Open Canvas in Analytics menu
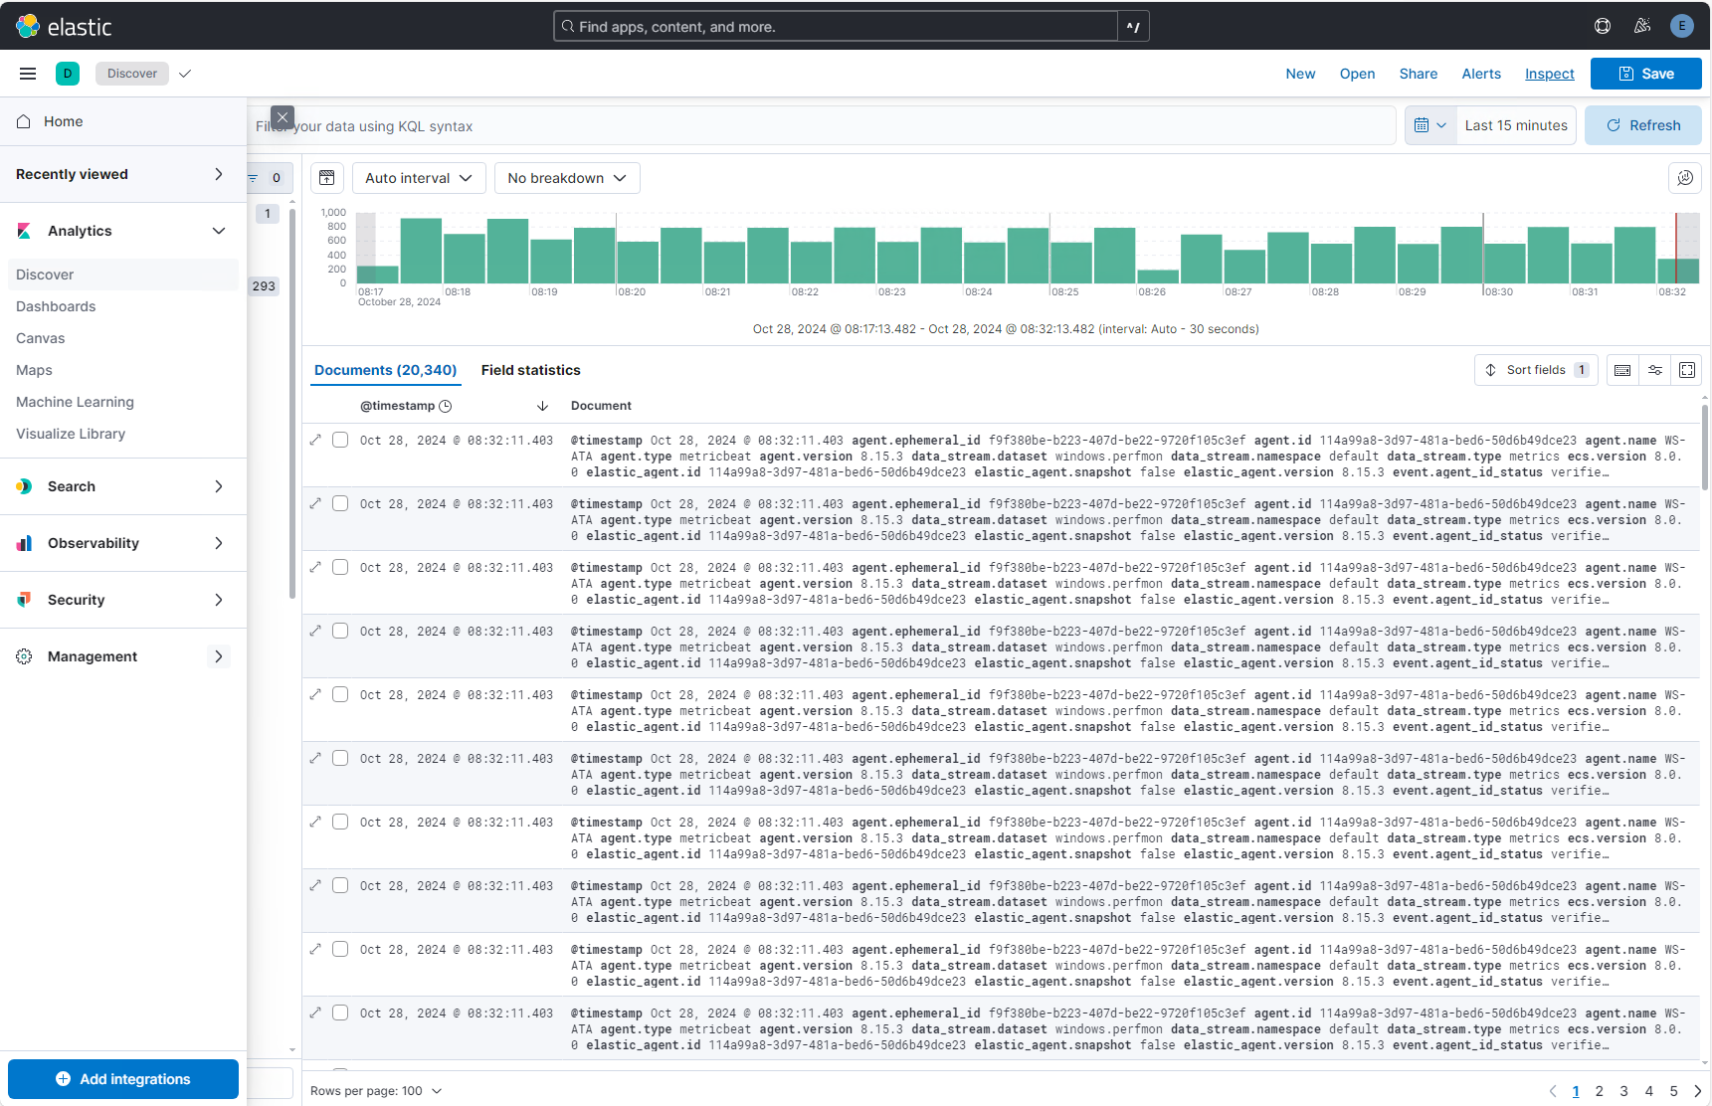 (x=41, y=338)
